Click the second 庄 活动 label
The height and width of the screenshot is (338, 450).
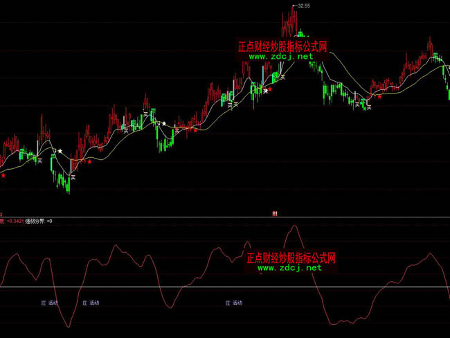pyautogui.click(x=91, y=303)
